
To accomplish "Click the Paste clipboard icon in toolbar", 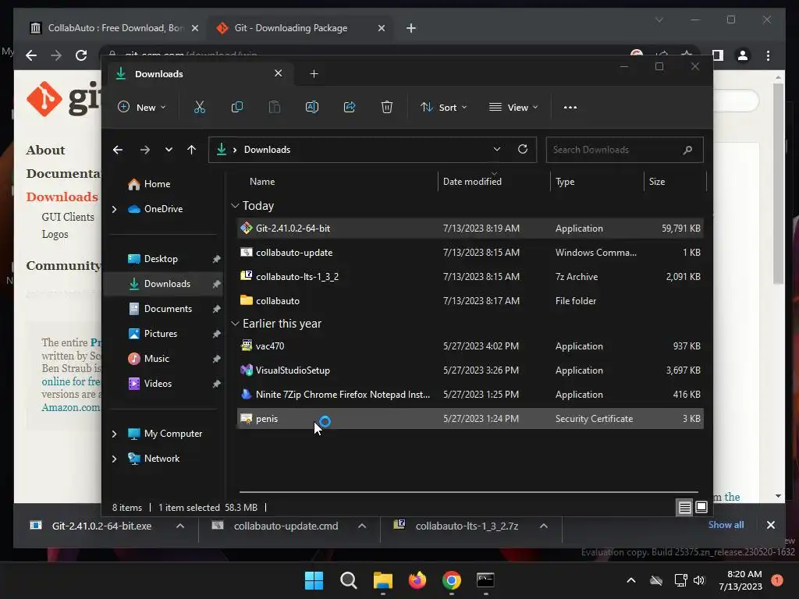I will [275, 108].
